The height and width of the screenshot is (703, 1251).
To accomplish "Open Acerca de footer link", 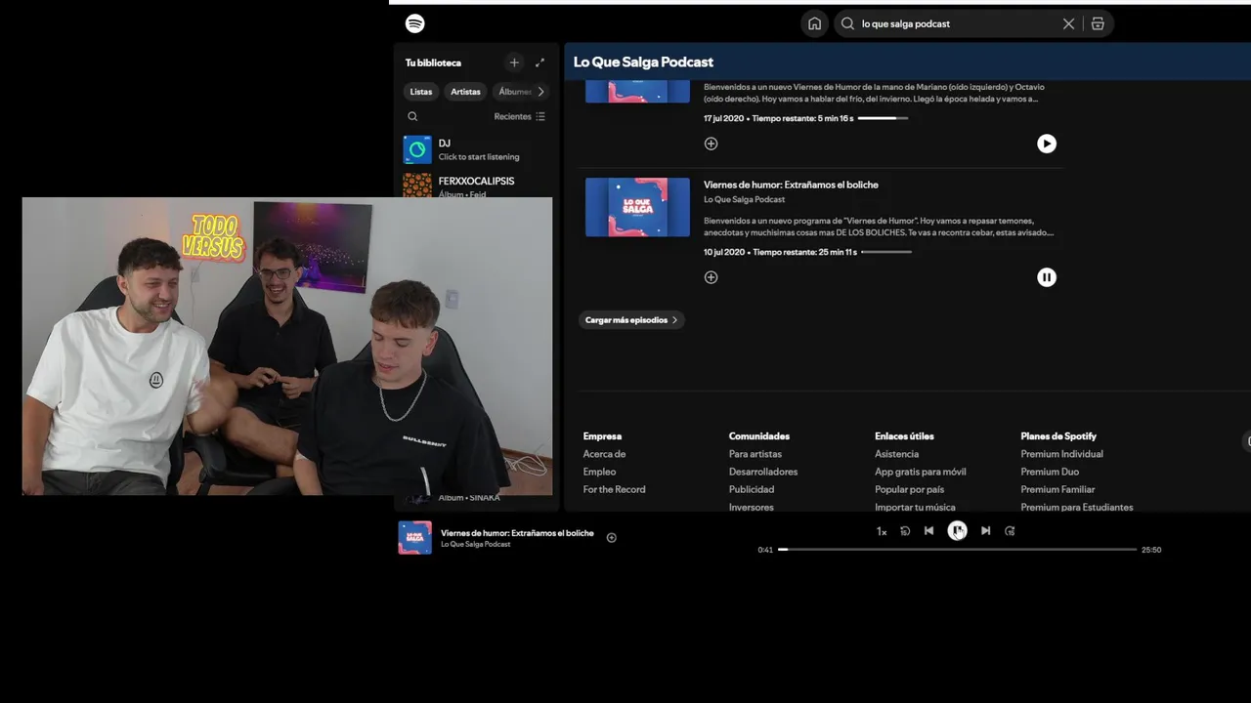I will (604, 454).
